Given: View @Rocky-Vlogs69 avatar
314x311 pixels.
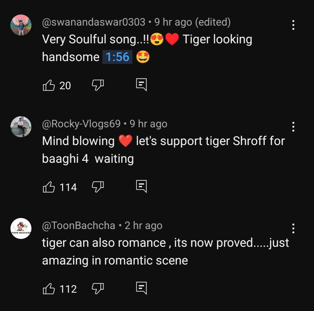Looking at the screenshot, I should pos(21,127).
